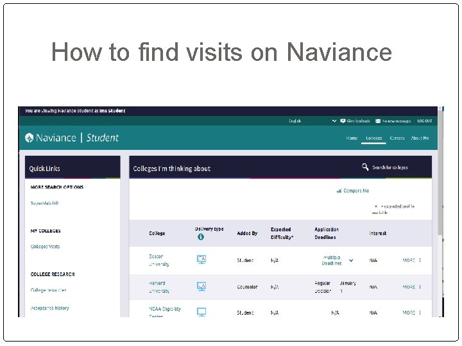Click the Quick Links panel heading
Image resolution: width=462 pixels, height=346 pixels.
(x=44, y=169)
